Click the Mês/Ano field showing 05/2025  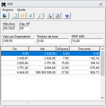pos(9,28)
